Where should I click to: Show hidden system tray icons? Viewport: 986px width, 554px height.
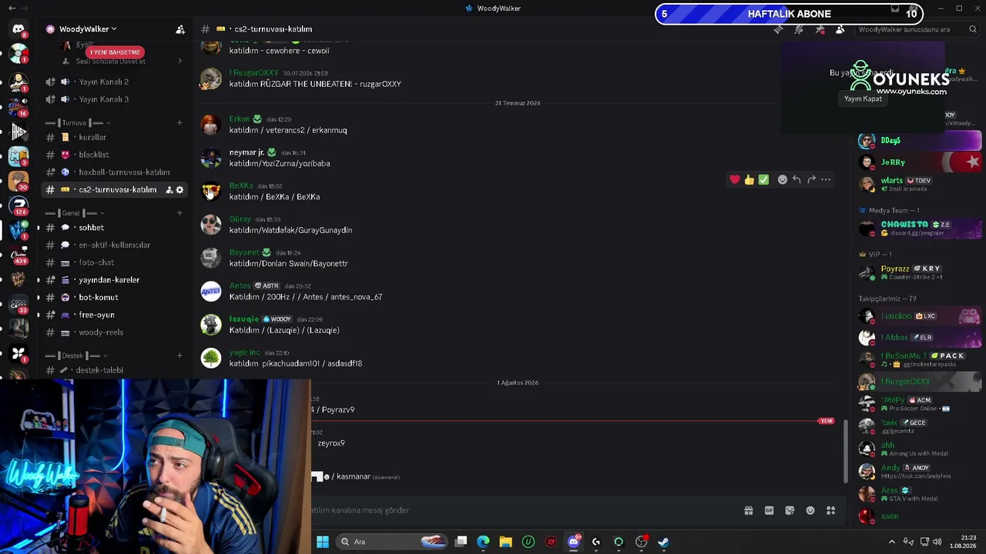[x=892, y=542]
